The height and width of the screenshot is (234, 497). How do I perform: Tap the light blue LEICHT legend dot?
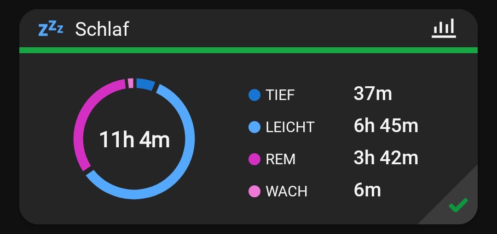click(254, 127)
